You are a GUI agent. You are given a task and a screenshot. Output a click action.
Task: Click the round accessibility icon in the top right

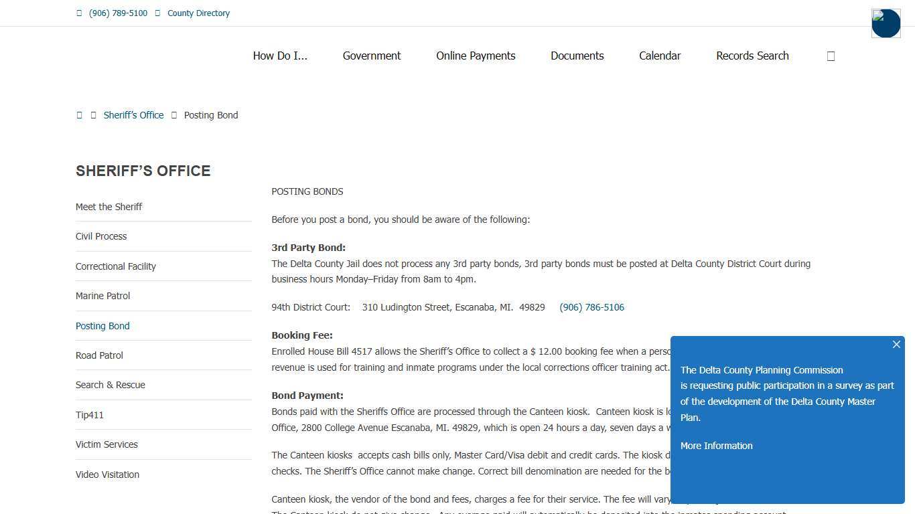pos(886,23)
